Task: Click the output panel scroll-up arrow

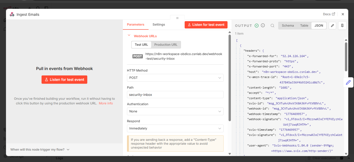Action: coord(346,40)
